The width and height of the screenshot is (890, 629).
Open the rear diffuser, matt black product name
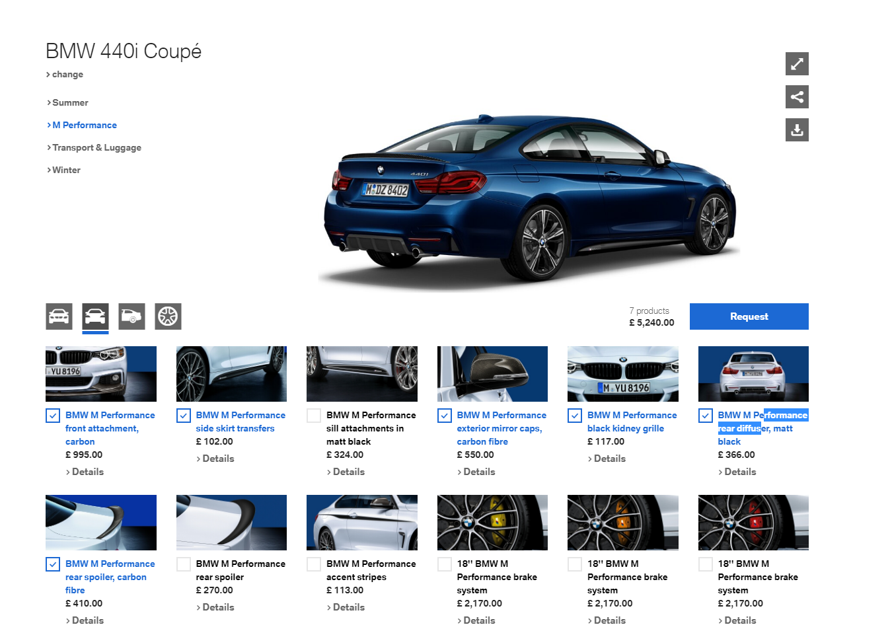[x=762, y=428]
